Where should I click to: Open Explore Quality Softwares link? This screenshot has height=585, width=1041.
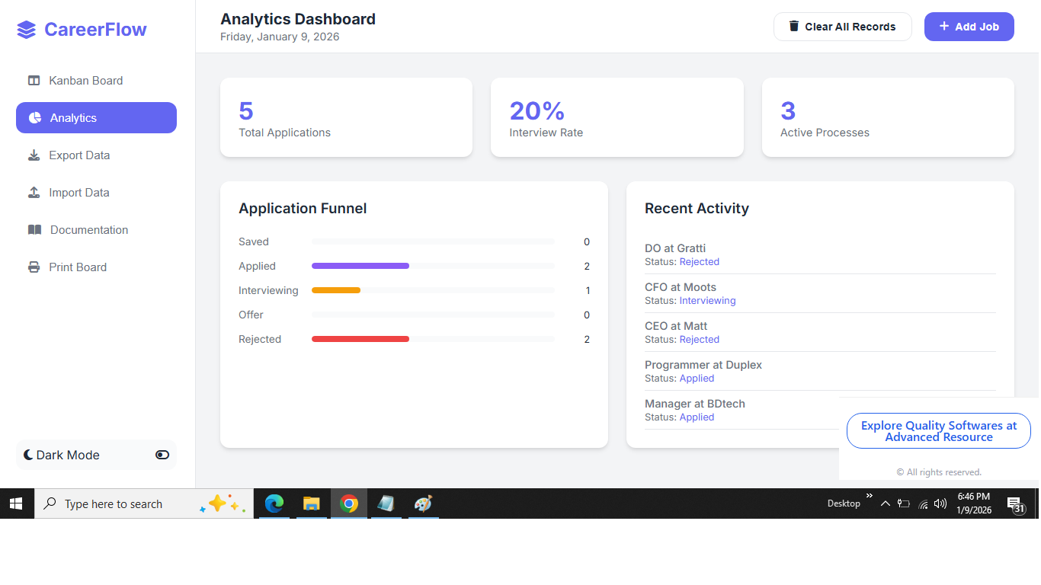coord(939,431)
